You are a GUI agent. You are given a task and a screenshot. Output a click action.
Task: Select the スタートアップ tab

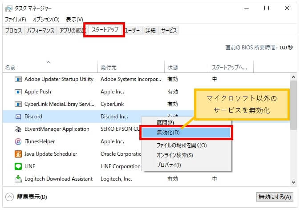point(105,30)
